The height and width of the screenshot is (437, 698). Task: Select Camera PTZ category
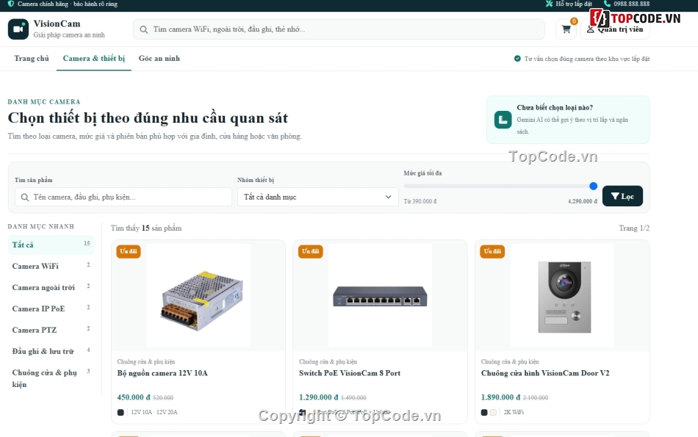click(x=51, y=331)
